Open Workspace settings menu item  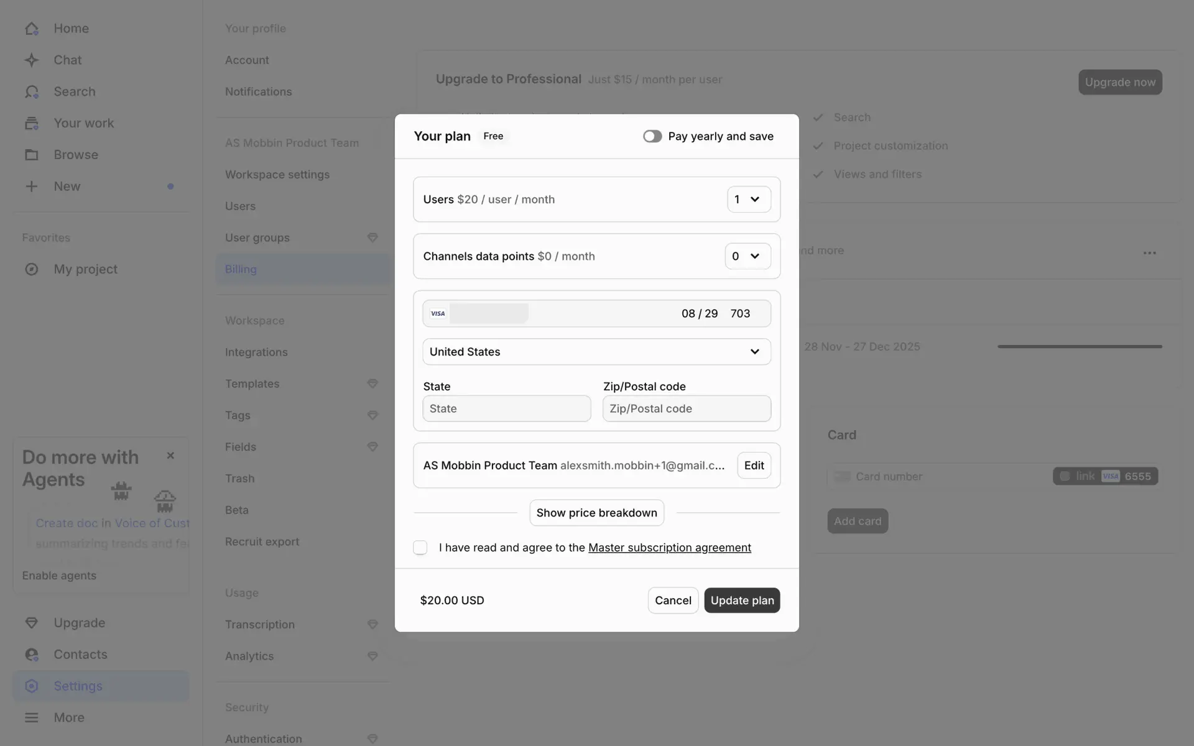coord(277,175)
